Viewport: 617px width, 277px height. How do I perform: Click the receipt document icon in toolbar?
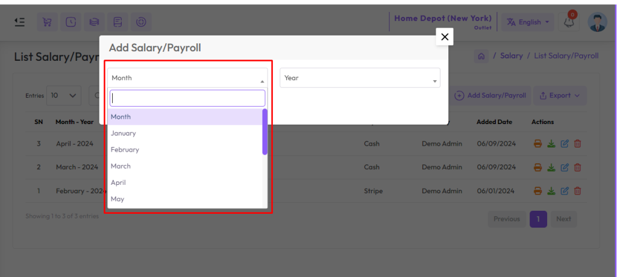pos(117,22)
